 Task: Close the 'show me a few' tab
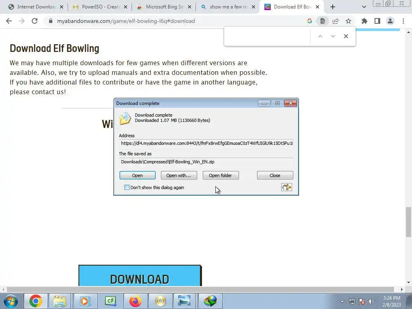(253, 7)
